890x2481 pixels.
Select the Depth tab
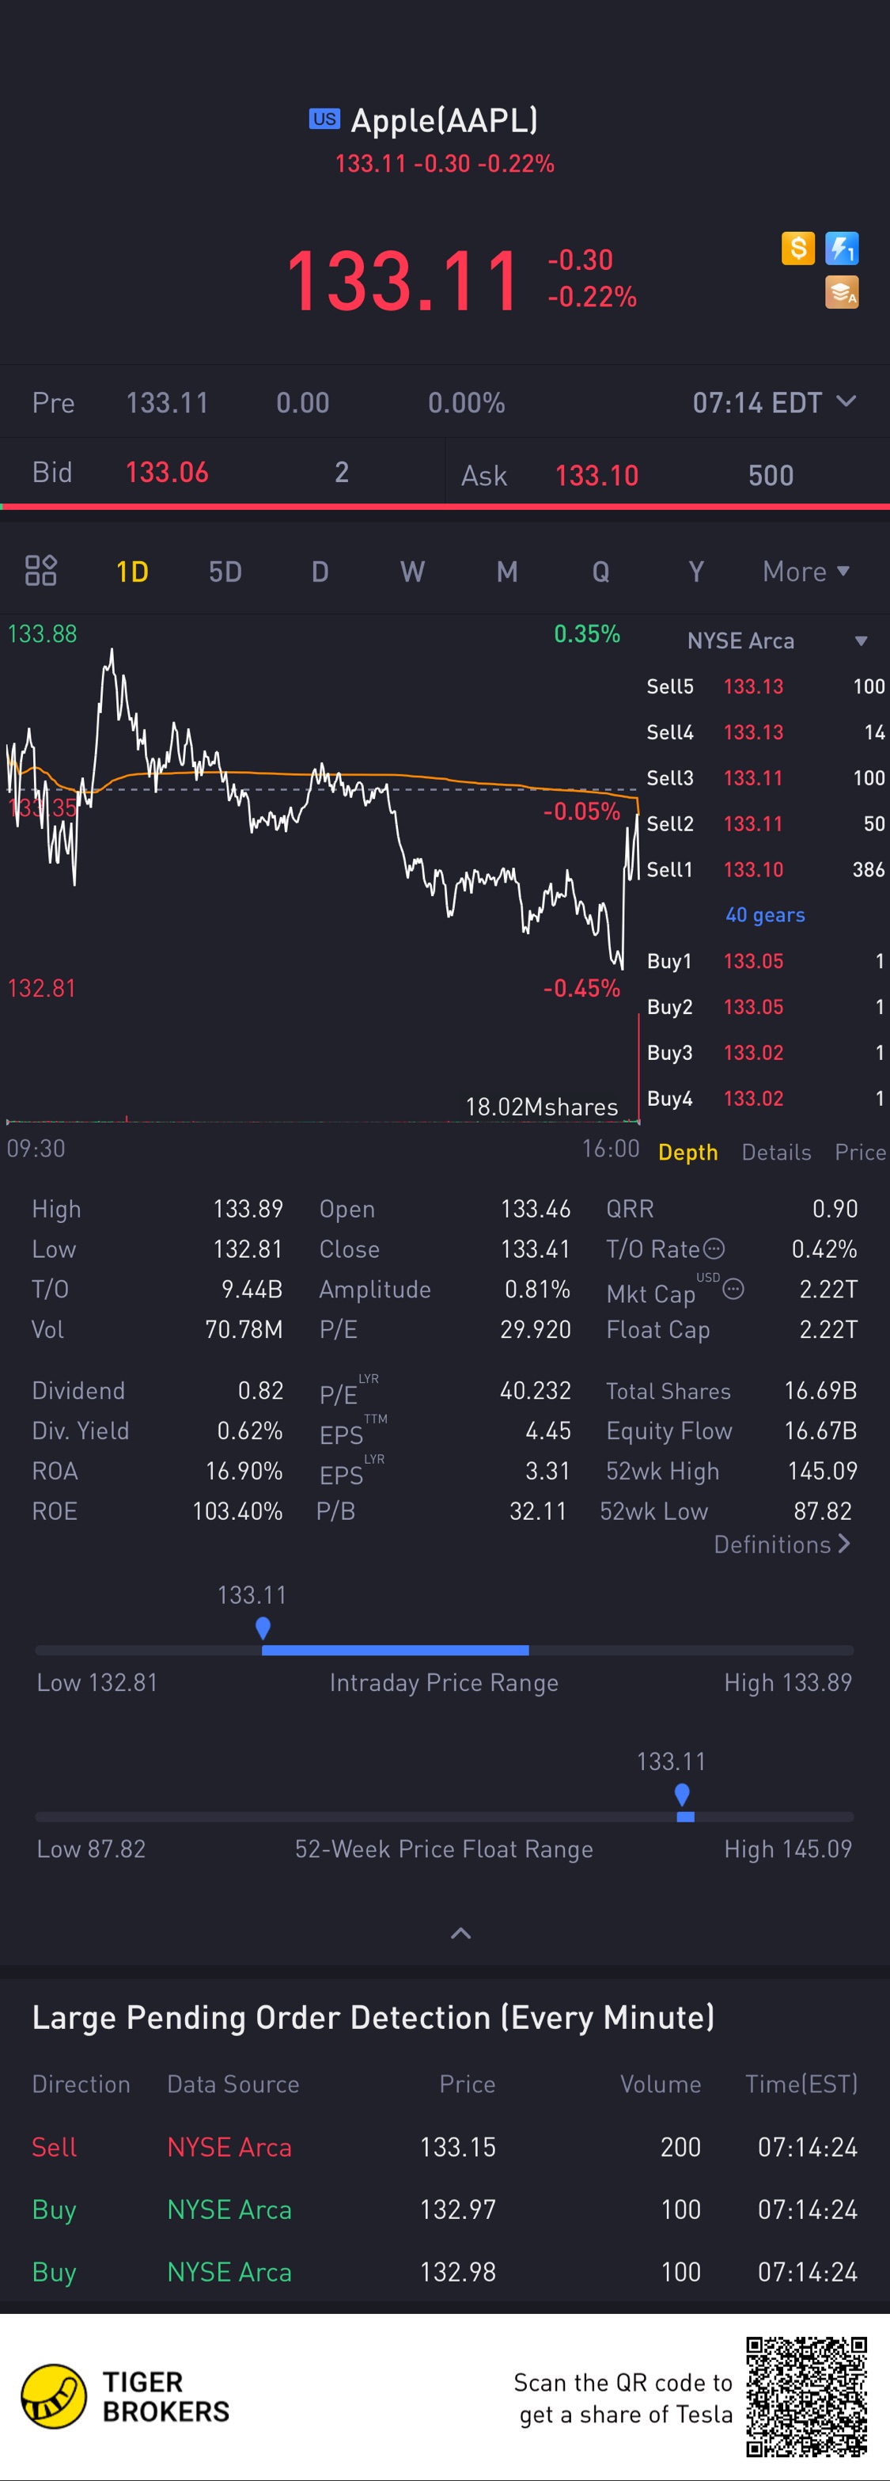tap(688, 1152)
